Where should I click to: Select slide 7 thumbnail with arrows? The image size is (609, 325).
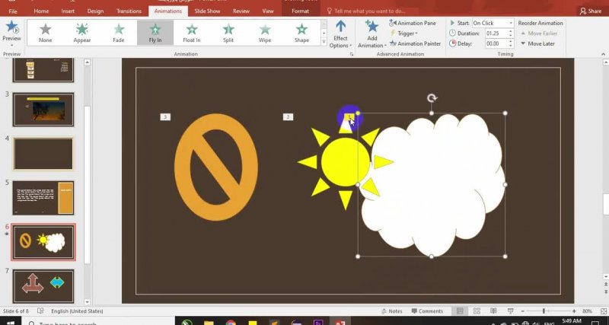[43, 284]
